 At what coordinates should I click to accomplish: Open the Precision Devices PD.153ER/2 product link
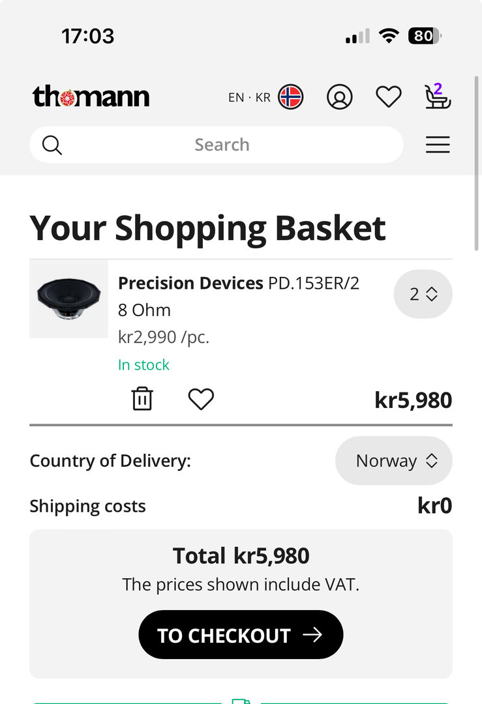pyautogui.click(x=239, y=284)
